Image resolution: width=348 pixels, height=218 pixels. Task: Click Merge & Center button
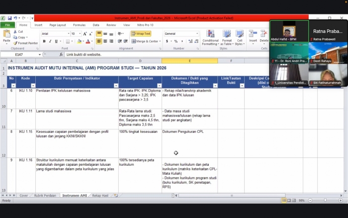point(146,41)
